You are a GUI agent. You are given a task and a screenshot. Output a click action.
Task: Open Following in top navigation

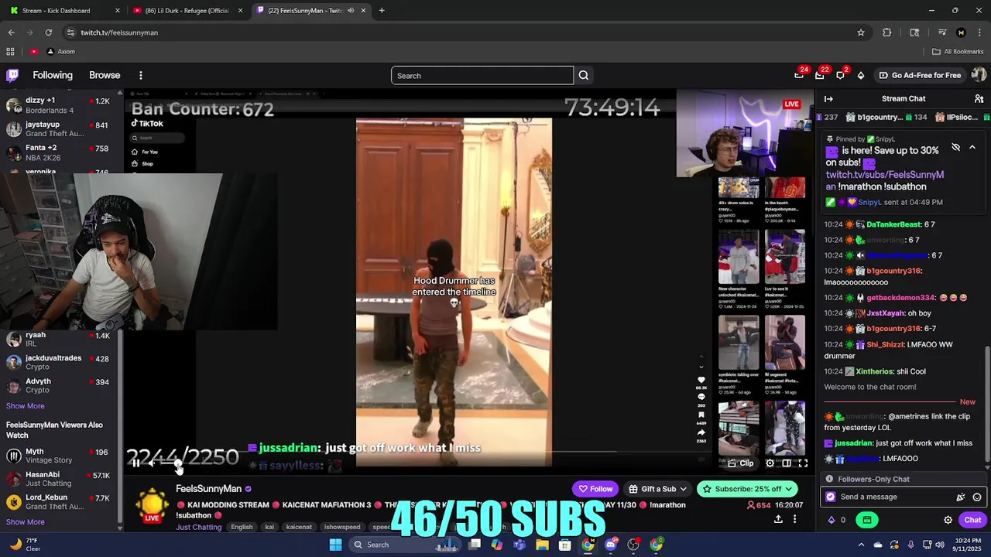pos(53,75)
